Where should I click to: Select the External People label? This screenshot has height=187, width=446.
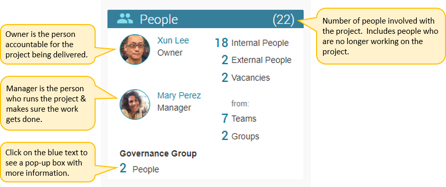point(261,60)
